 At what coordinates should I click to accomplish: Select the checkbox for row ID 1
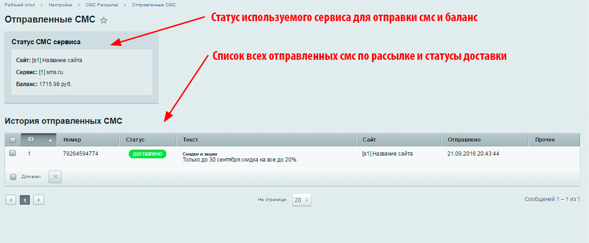(13, 153)
